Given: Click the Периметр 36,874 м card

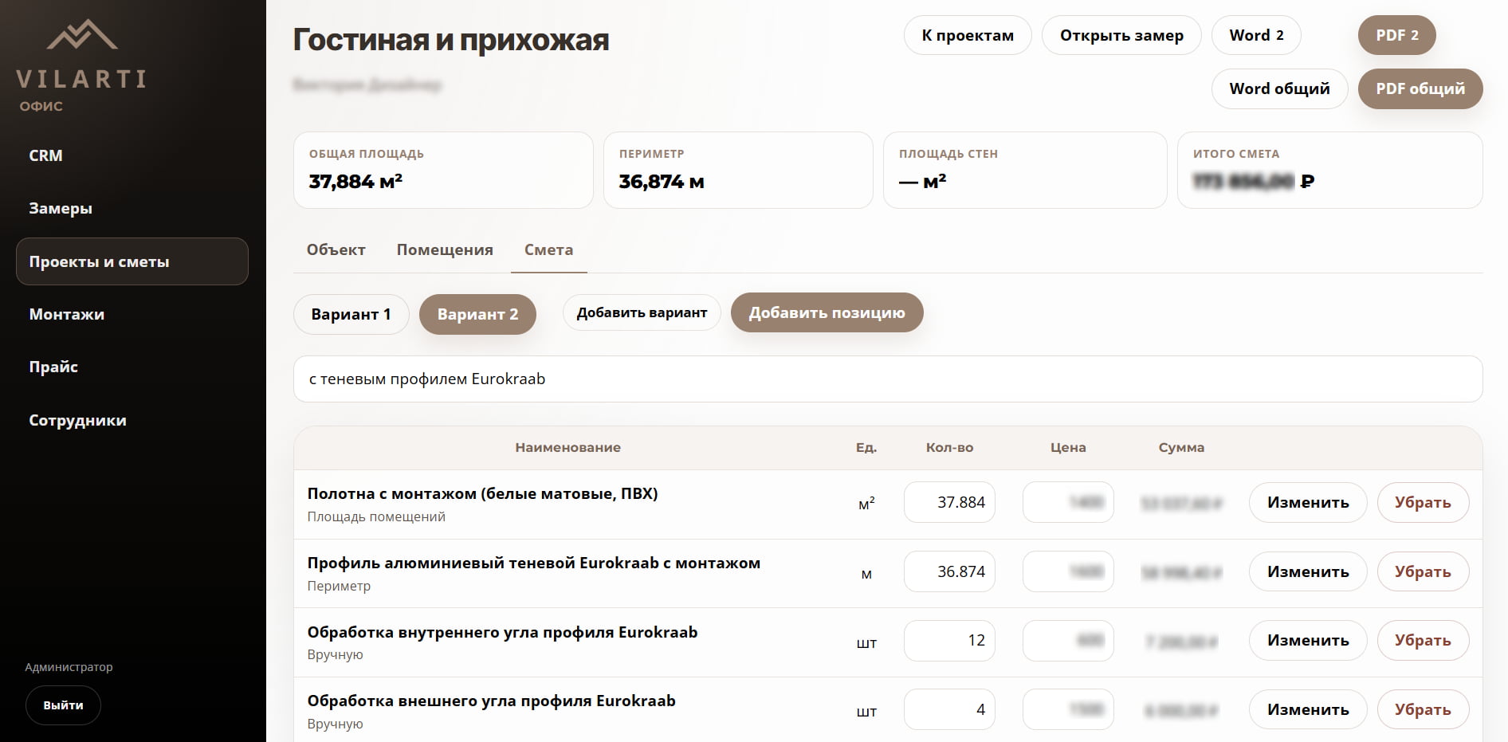Looking at the screenshot, I should point(738,170).
